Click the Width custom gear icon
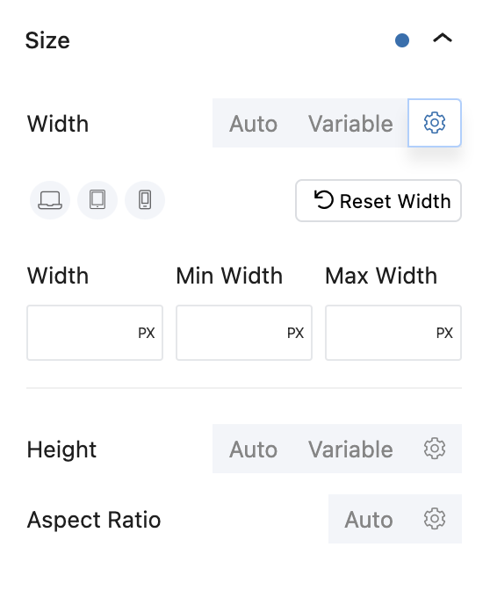Viewport: 490px width, 590px height. coord(435,123)
